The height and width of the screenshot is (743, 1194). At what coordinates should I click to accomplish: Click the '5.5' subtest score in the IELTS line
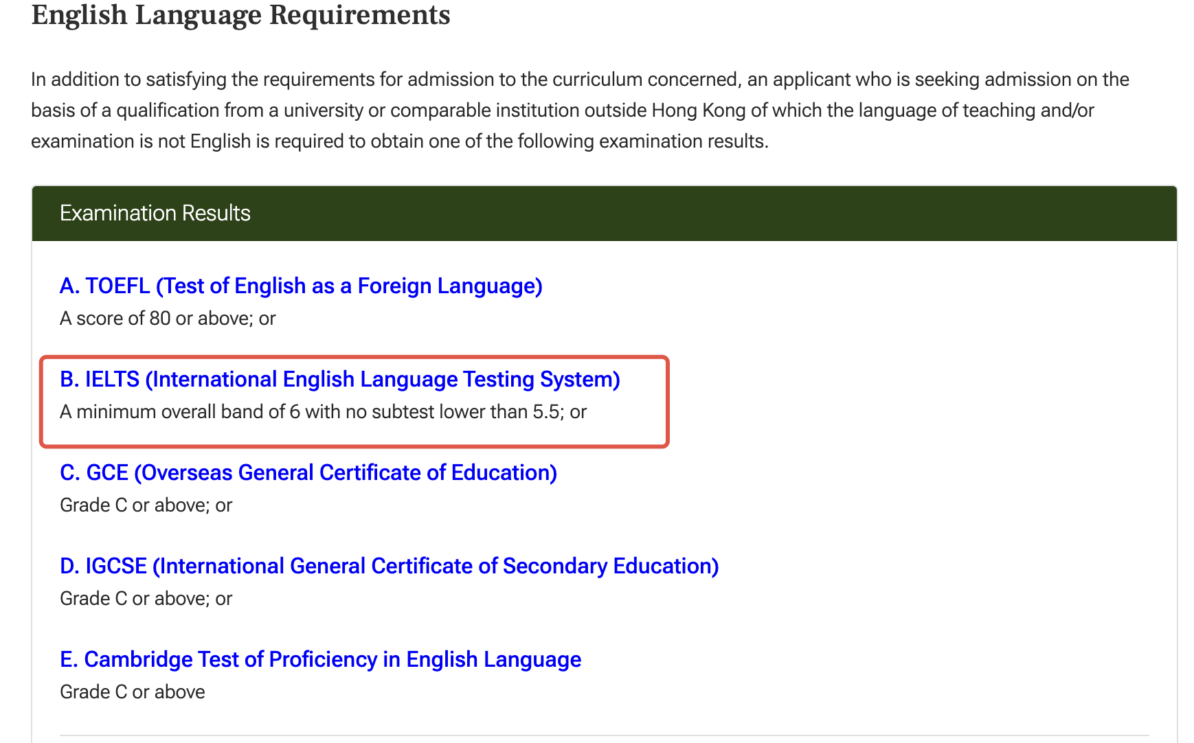(x=546, y=412)
